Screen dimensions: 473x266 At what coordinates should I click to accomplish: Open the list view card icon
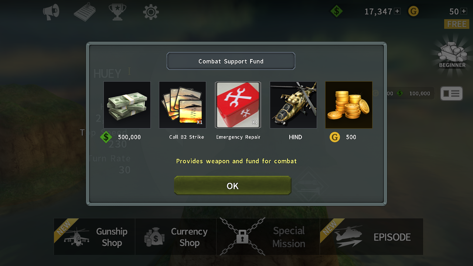click(452, 93)
